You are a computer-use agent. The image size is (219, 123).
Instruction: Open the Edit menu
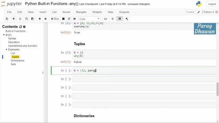click(x=20, y=12)
